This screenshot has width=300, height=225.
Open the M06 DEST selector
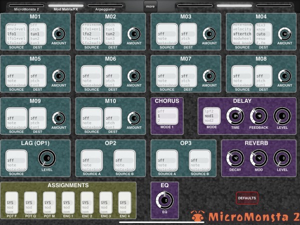pyautogui.click(x=113, y=76)
